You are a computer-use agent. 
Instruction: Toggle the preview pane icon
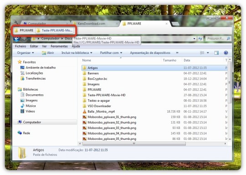click(x=216, y=53)
